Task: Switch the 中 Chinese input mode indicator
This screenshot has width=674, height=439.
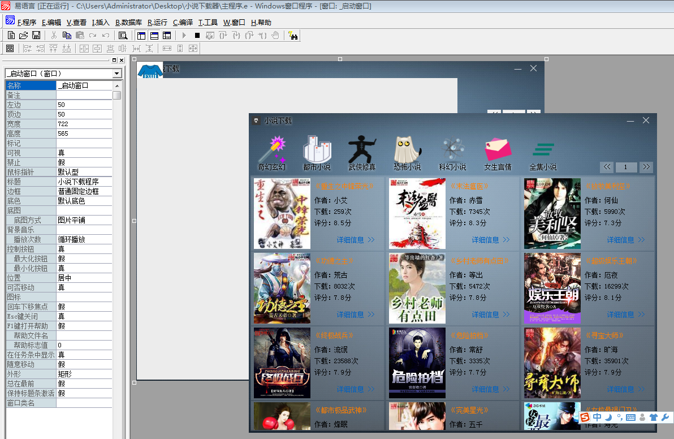Action: pos(597,417)
